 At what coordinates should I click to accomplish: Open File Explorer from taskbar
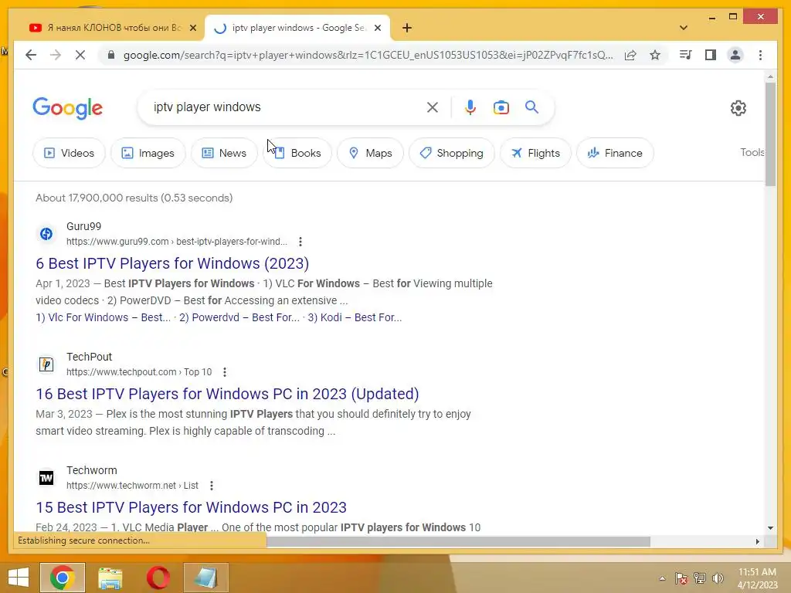coord(110,578)
